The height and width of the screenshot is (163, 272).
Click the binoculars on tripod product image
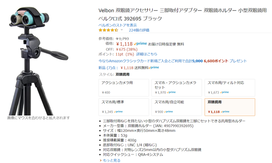pyautogui.click(x=39, y=61)
